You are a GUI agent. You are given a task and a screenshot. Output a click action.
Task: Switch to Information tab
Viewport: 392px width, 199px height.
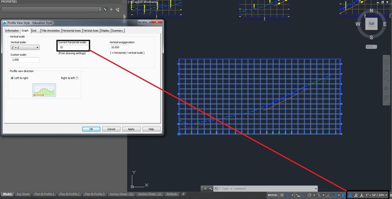[12, 31]
